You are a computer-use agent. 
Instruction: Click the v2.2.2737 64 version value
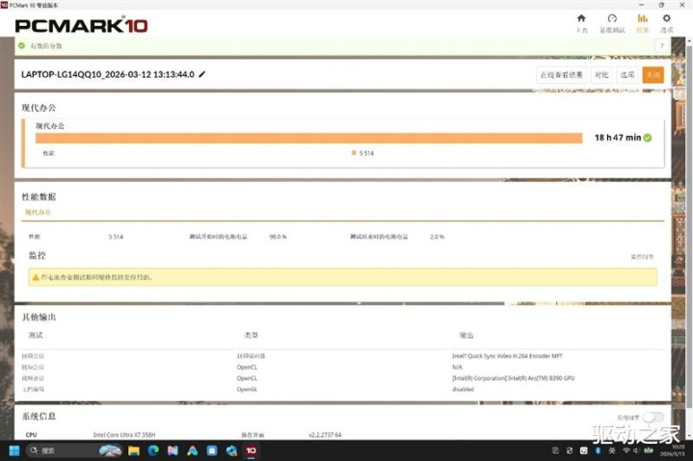(x=325, y=435)
